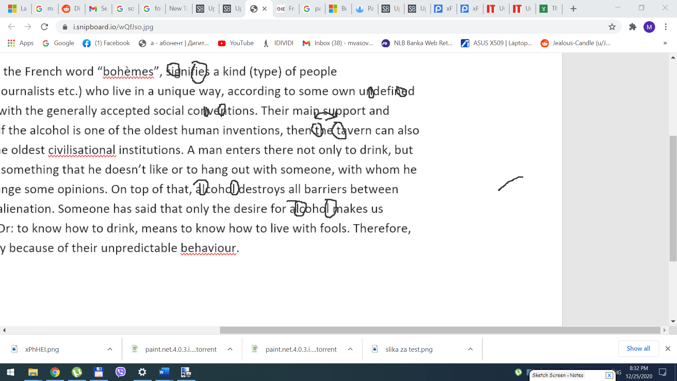Image resolution: width=677 pixels, height=381 pixels.
Task: Expand options for xPhHEI.png download
Action: pos(110,349)
